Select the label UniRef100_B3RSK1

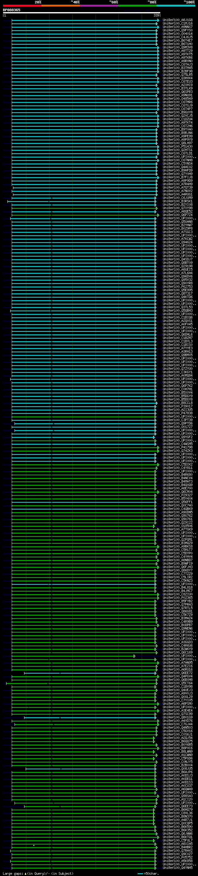click(178, 201)
